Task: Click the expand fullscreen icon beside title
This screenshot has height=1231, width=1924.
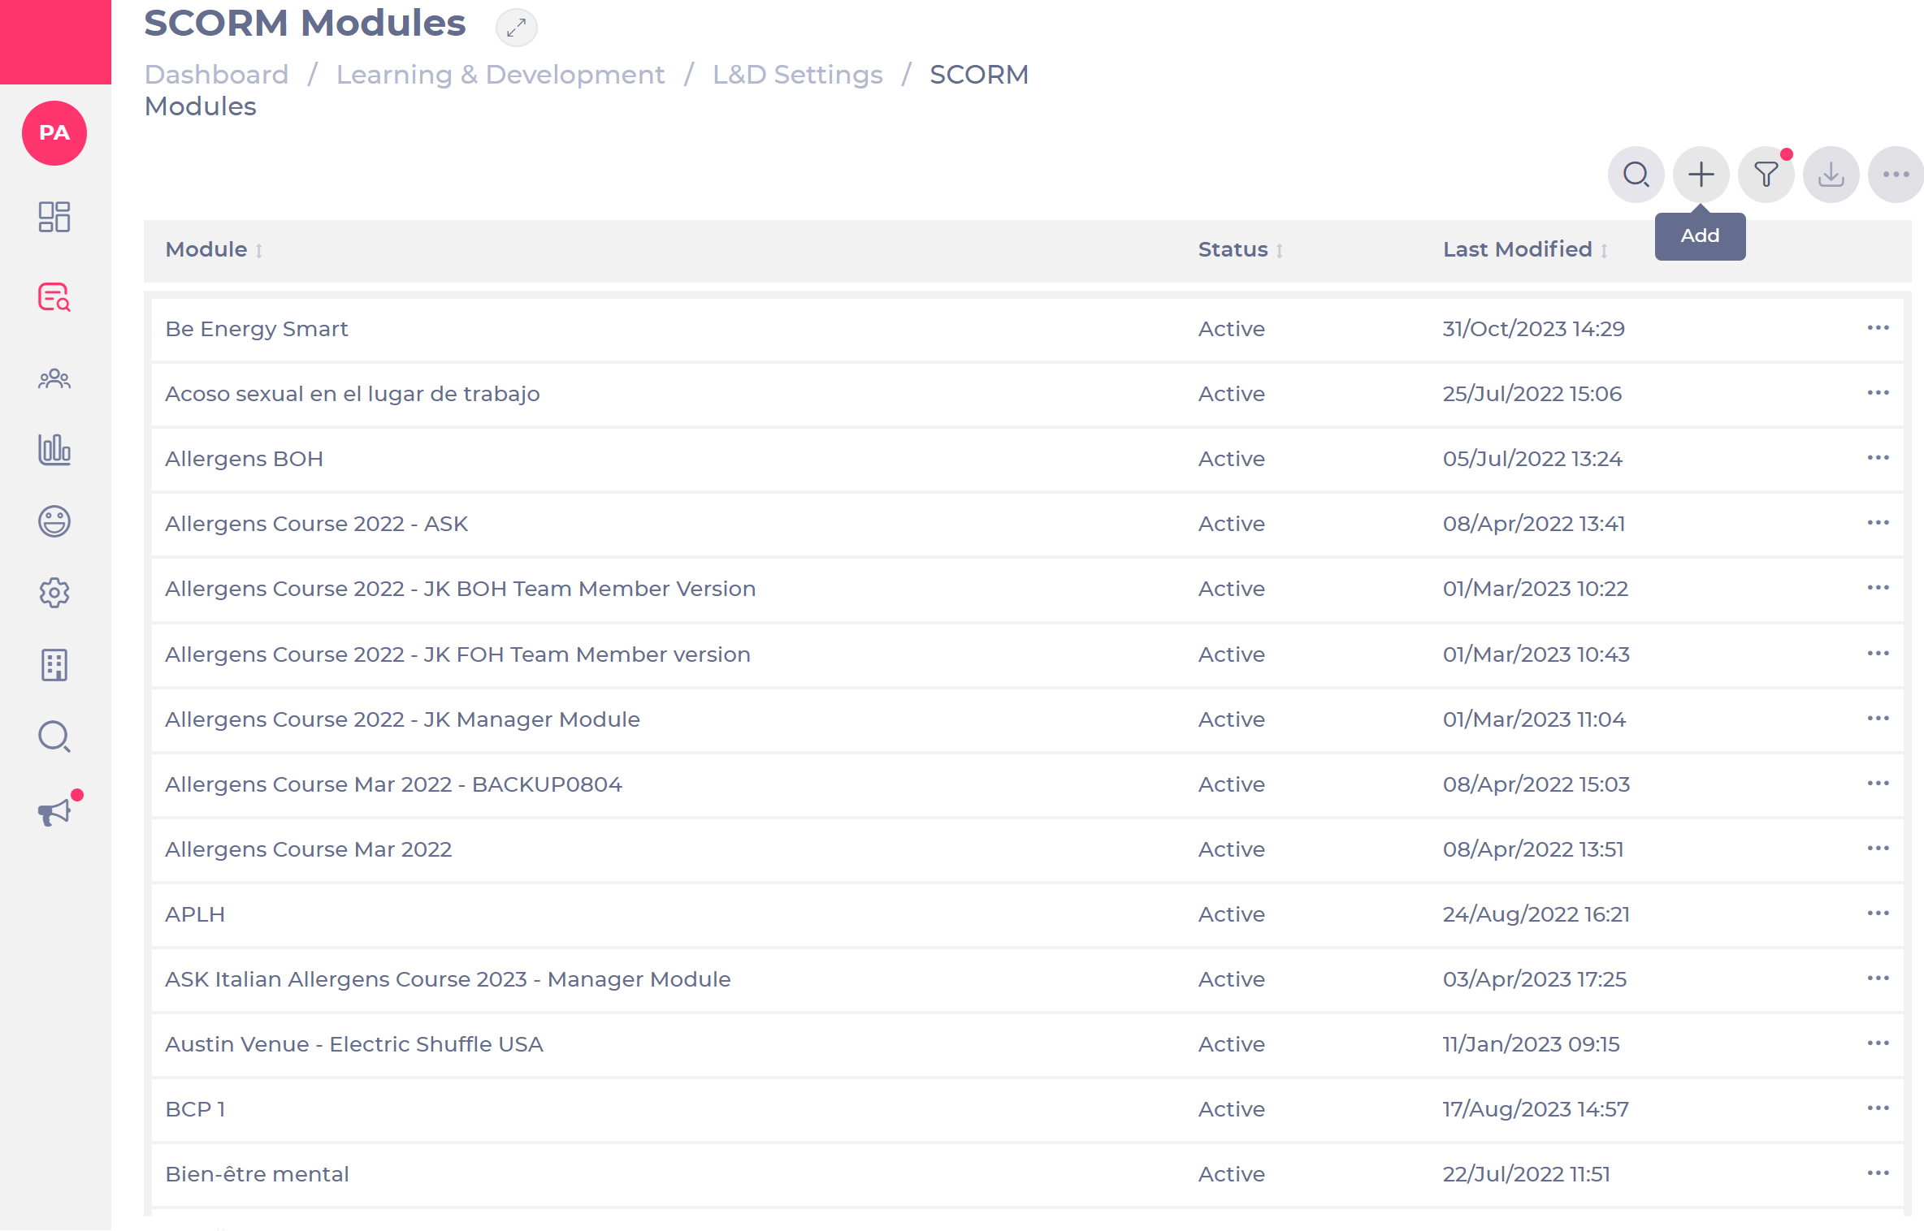Action: pos(517,28)
